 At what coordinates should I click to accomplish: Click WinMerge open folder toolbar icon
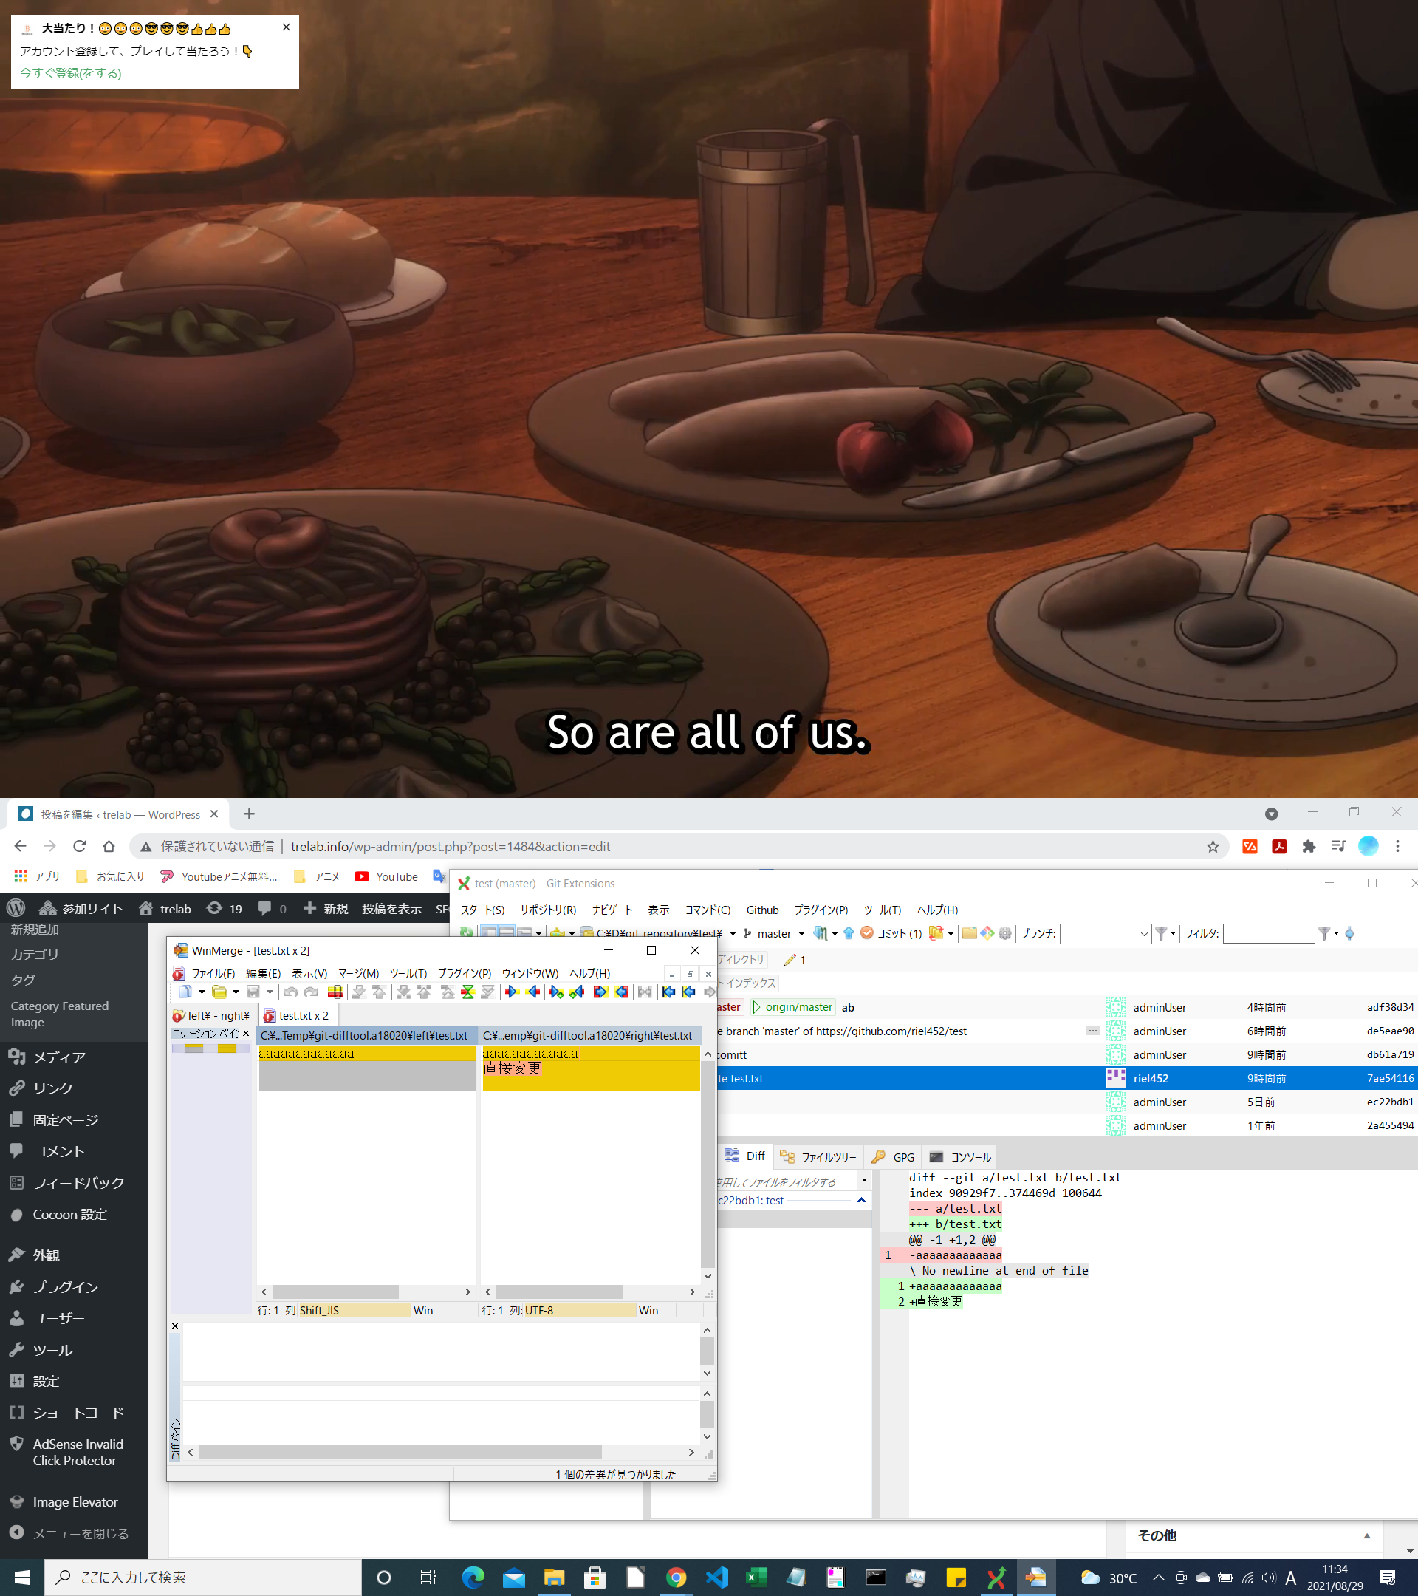click(219, 992)
